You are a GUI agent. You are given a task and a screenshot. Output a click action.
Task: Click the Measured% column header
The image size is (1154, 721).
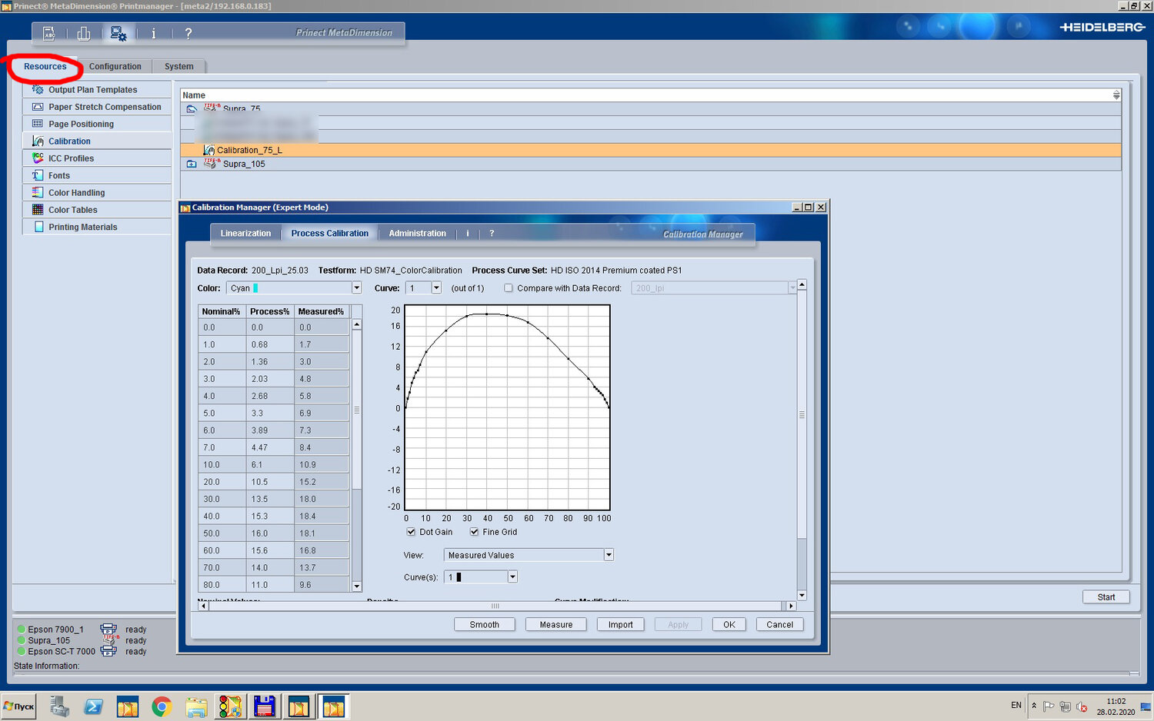321,311
